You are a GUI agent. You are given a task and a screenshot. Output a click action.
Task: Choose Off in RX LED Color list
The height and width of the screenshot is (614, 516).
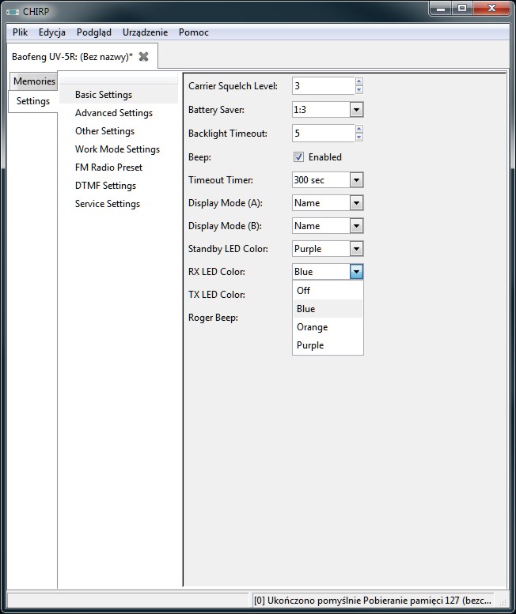tap(328, 291)
